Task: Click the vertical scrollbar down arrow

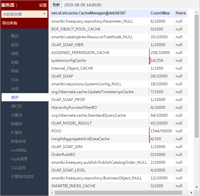Action: [x=197, y=187]
